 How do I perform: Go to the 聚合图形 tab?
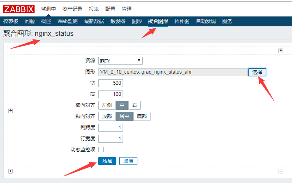tap(158, 21)
